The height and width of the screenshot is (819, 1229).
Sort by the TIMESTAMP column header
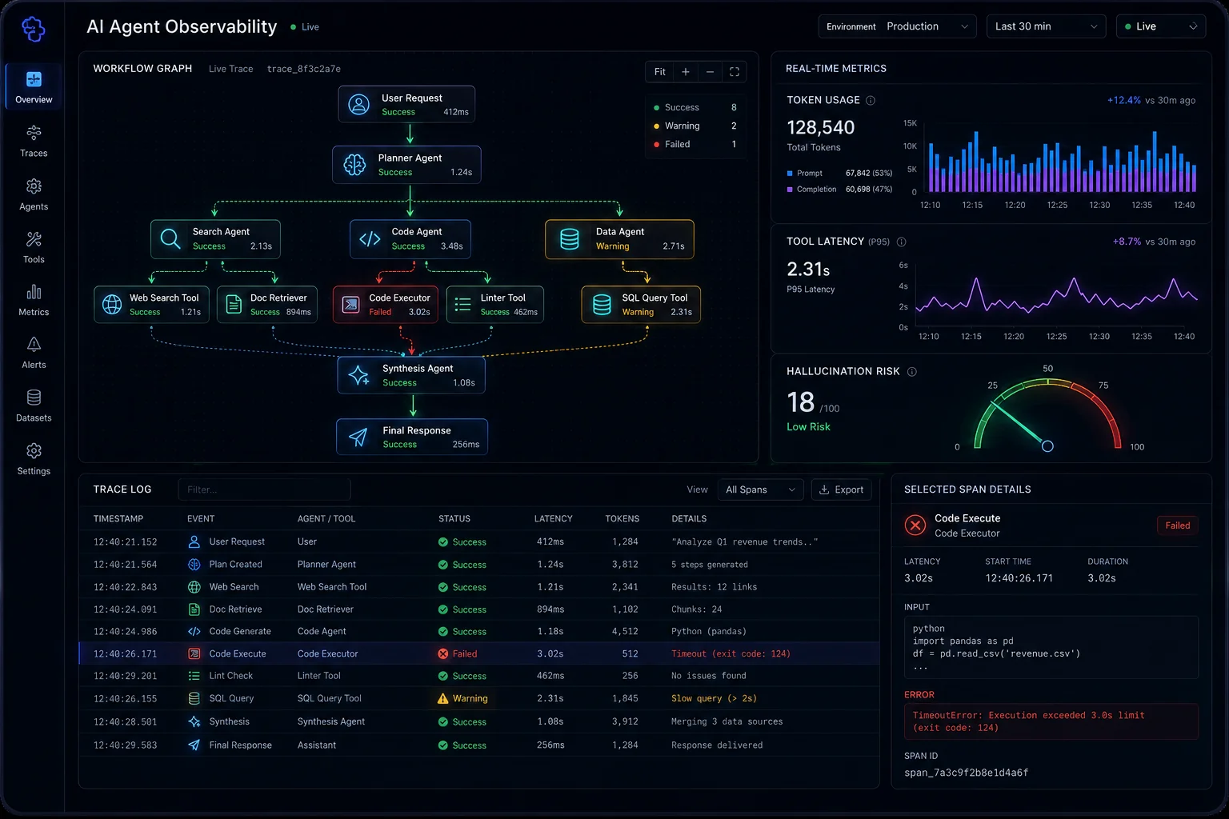(x=118, y=519)
